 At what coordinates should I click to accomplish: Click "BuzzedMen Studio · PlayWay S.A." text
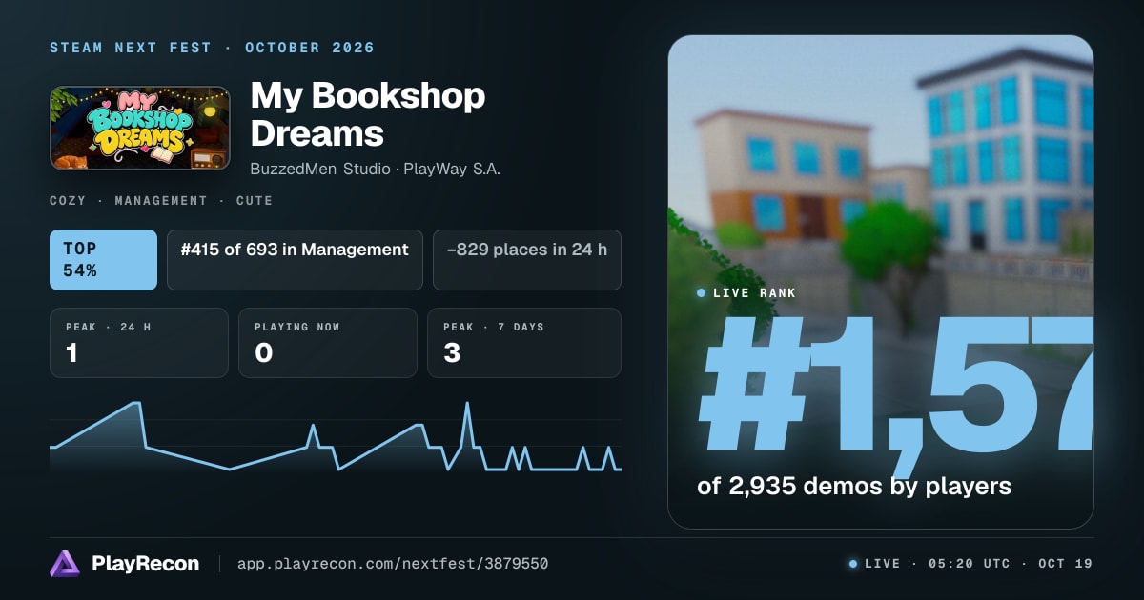(x=376, y=169)
